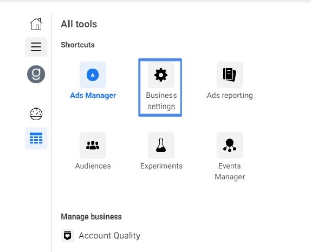Viewport: 311px width, 252px height.
Task: Open the Events Manager node icon
Action: click(x=230, y=146)
